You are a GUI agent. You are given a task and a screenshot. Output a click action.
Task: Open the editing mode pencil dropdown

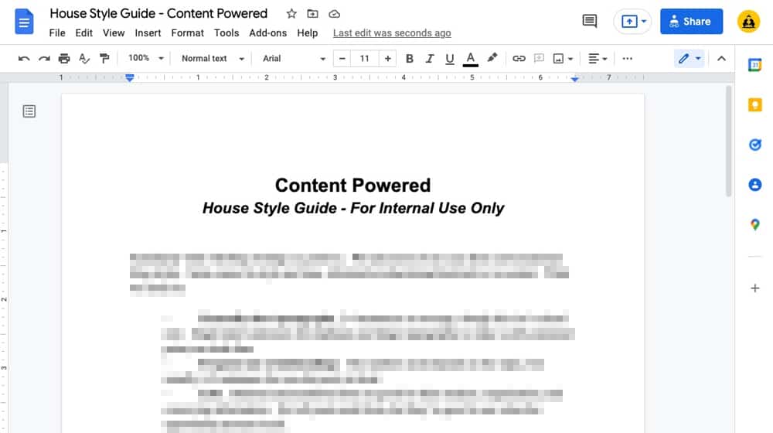click(690, 59)
